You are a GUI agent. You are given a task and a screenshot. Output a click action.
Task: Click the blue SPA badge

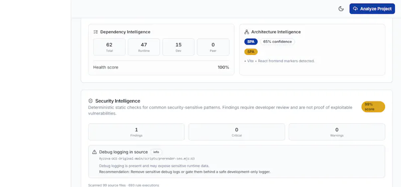coord(251,41)
